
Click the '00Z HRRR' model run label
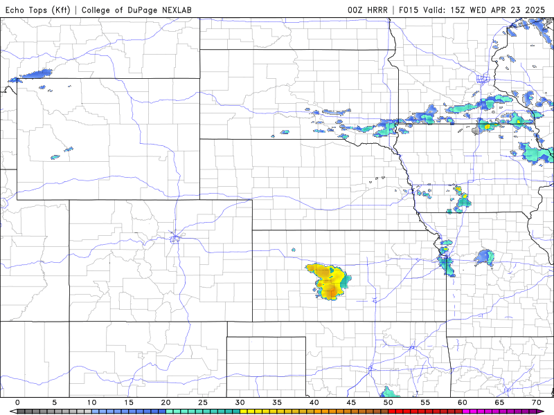368,10
